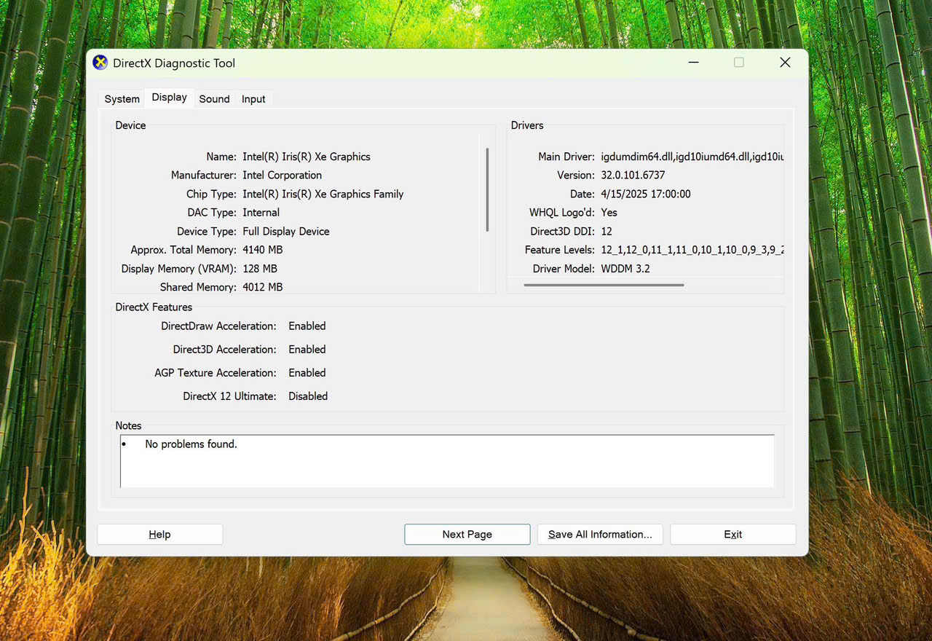The width and height of the screenshot is (932, 641).
Task: Switch to the System tab
Action: [x=122, y=99]
